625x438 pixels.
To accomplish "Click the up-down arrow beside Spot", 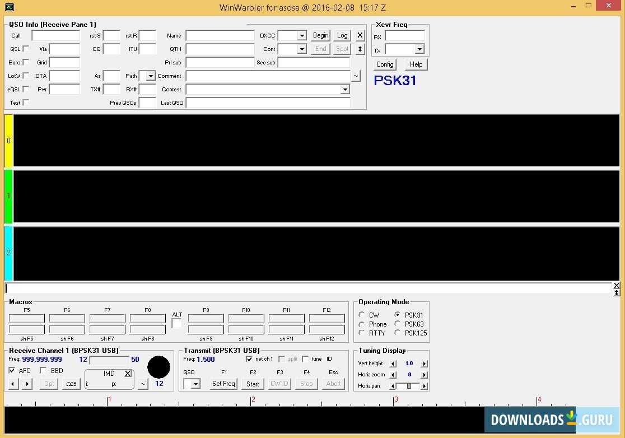I will (x=360, y=49).
